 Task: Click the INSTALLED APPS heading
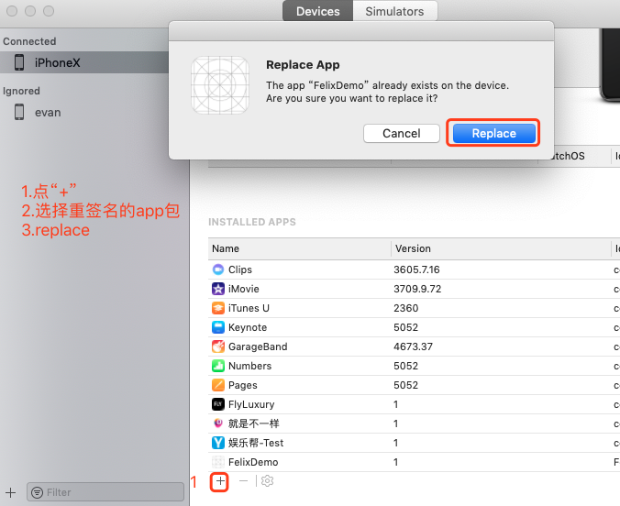[252, 222]
